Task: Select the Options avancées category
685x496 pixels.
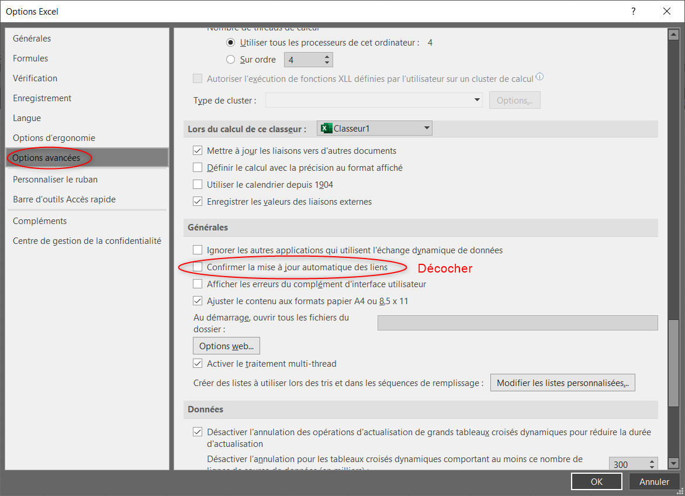Action: coord(87,158)
